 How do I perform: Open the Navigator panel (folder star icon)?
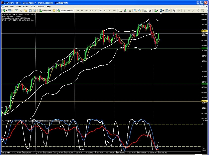(26, 11)
